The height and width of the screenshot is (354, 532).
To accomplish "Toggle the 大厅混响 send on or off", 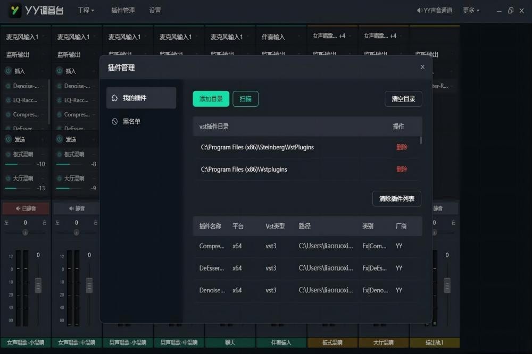I will tap(9, 178).
